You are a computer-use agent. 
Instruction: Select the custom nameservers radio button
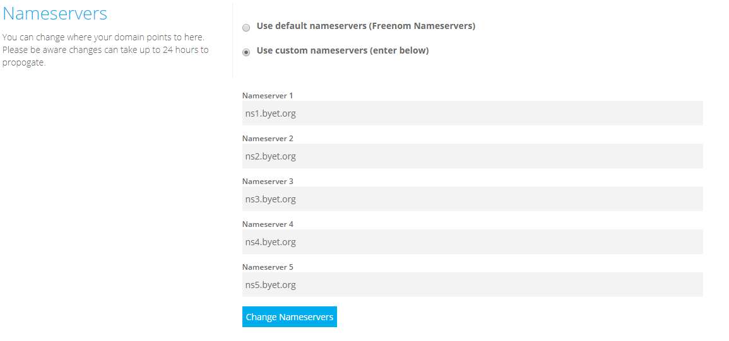pyautogui.click(x=246, y=52)
